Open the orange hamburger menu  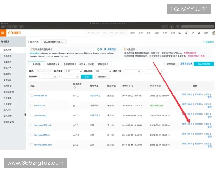(3, 33)
